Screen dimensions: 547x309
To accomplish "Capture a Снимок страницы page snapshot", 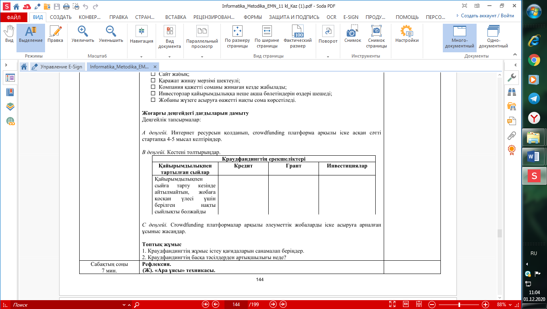I will pos(376,37).
